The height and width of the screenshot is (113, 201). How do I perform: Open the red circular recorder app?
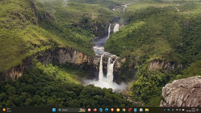tap(130, 110)
